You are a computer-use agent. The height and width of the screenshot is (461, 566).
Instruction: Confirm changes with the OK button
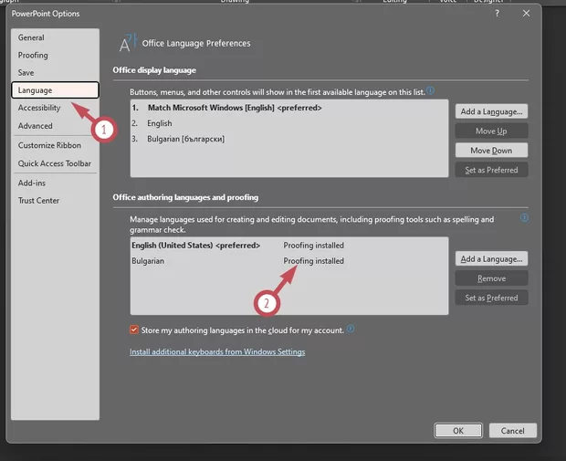(458, 431)
